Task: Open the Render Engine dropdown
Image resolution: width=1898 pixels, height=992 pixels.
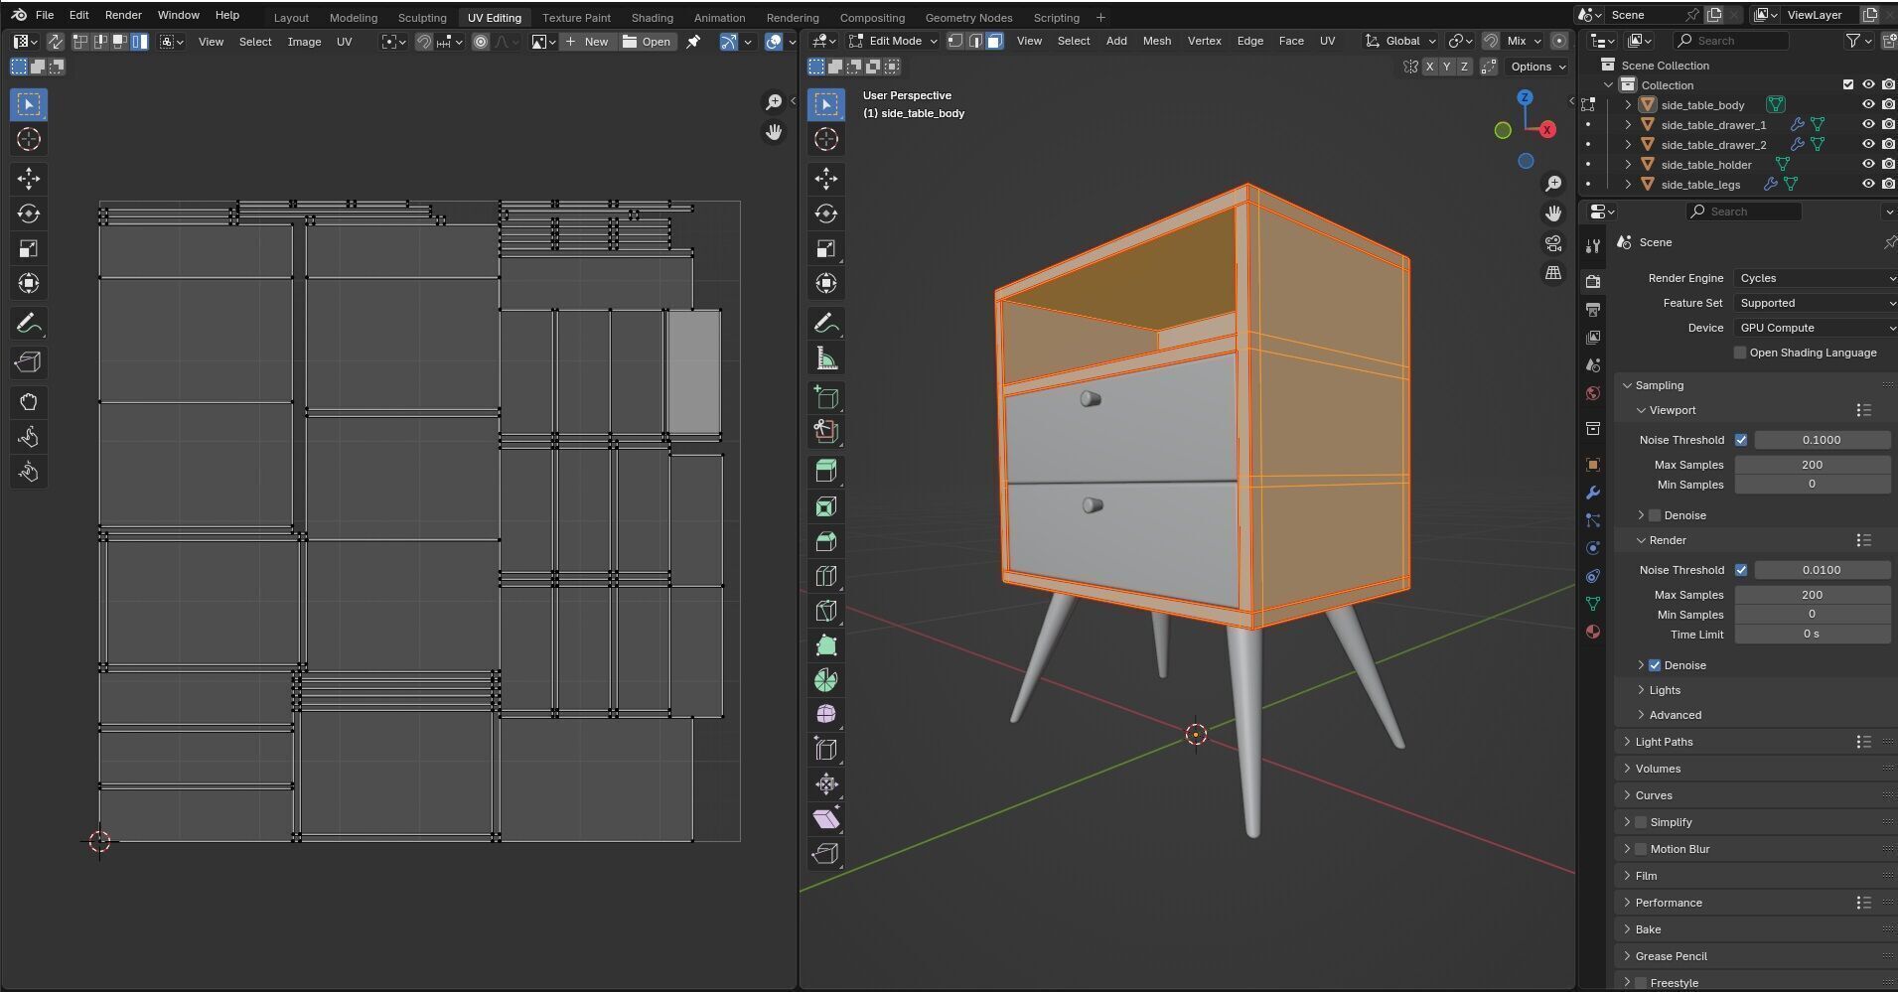Action: coord(1816,278)
